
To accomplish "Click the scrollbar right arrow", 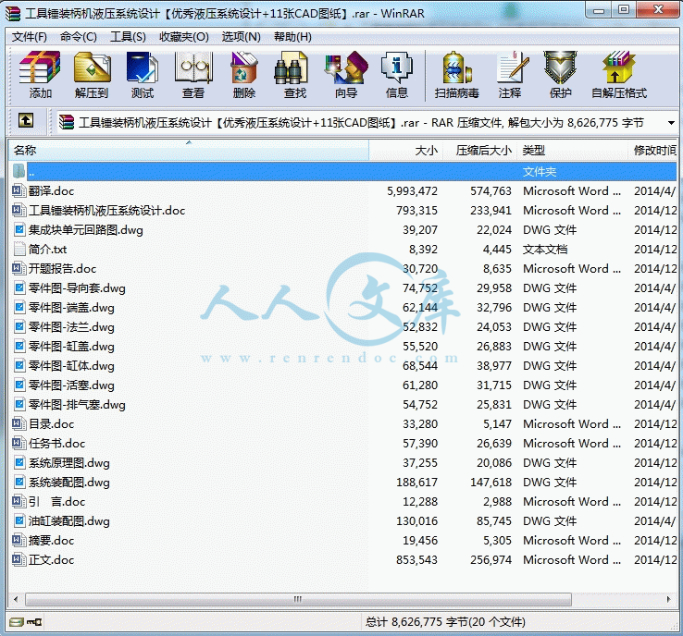I will click(669, 599).
